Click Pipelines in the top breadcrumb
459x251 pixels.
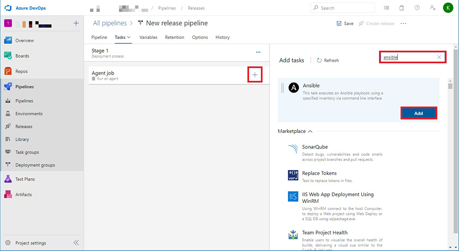(x=167, y=8)
